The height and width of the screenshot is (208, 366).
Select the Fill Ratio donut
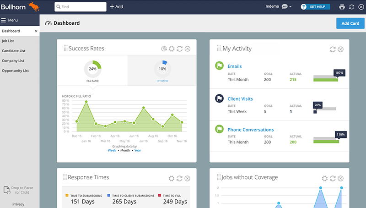click(93, 69)
